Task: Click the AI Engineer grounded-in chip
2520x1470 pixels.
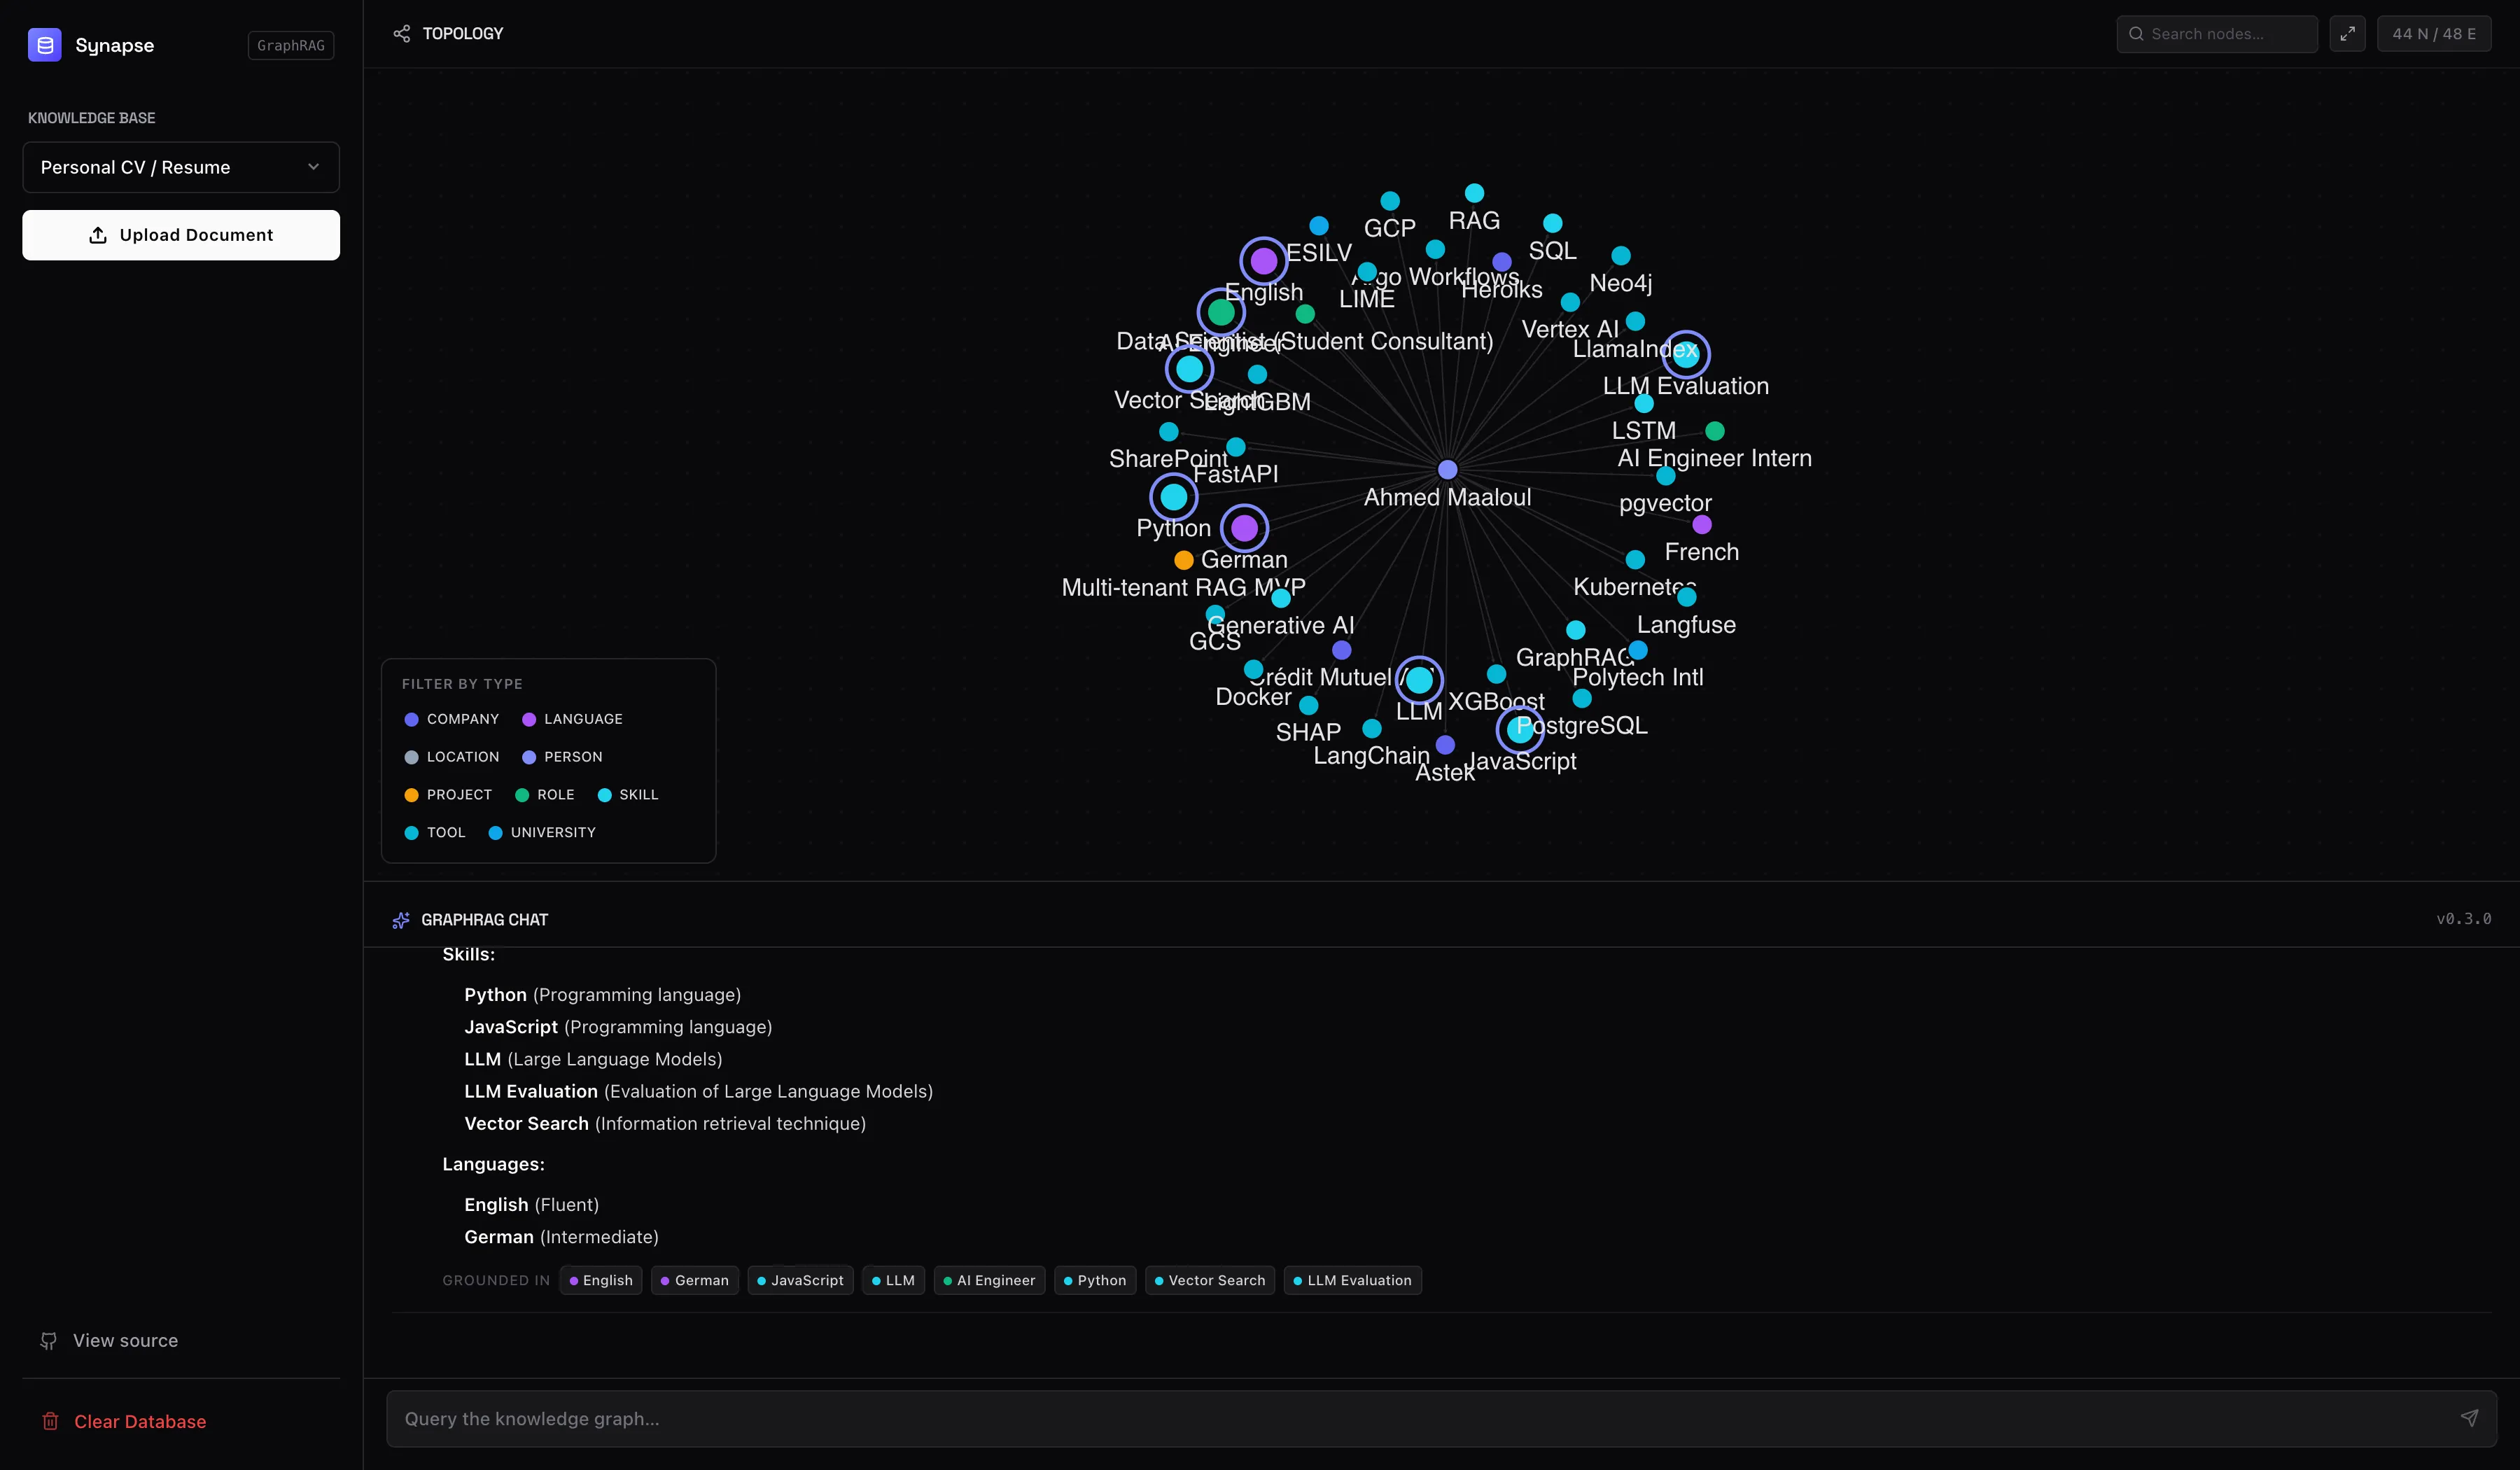Action: [989, 1280]
